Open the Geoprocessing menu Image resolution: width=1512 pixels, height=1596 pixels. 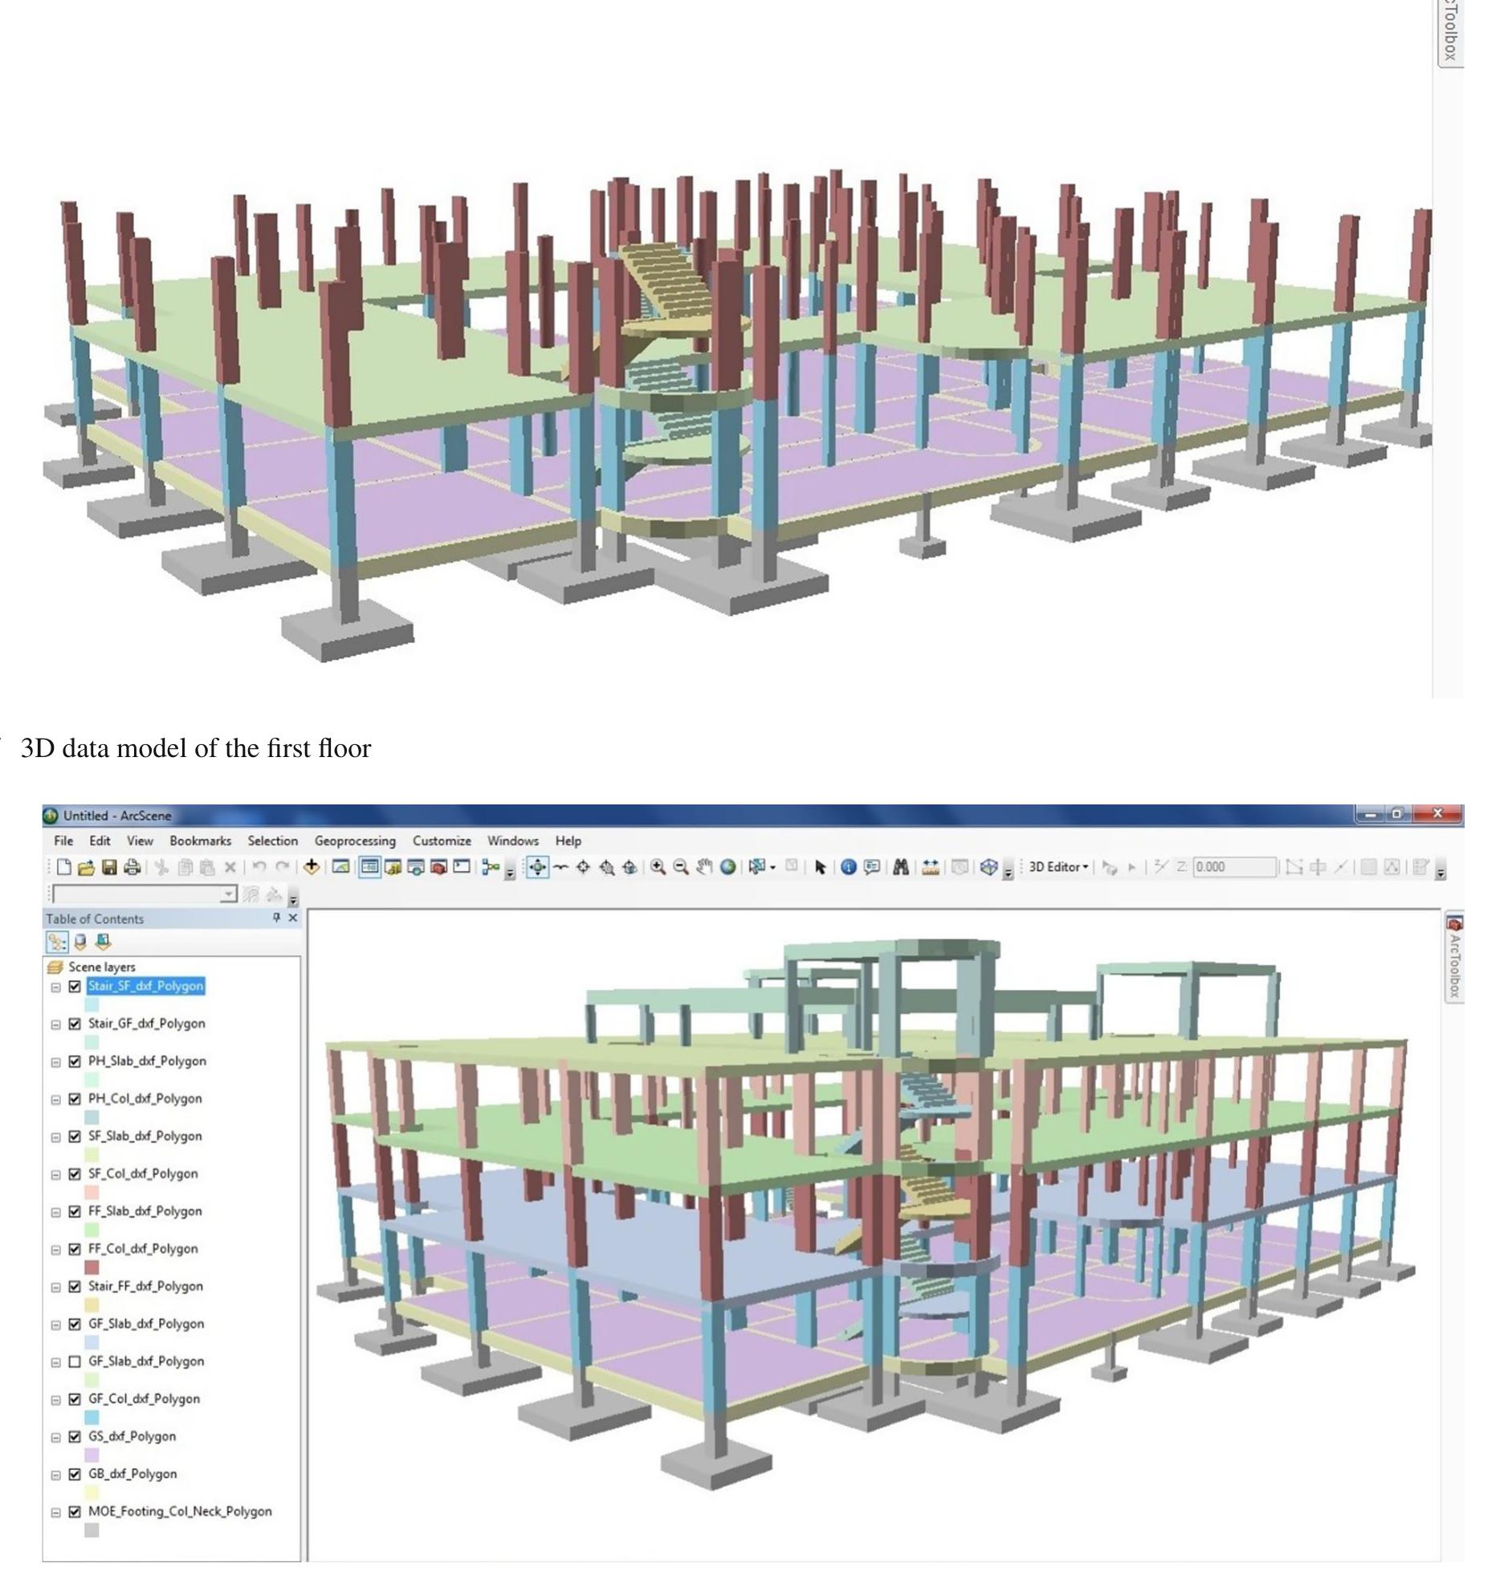[355, 841]
